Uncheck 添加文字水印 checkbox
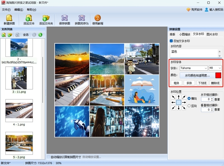 [171, 41]
